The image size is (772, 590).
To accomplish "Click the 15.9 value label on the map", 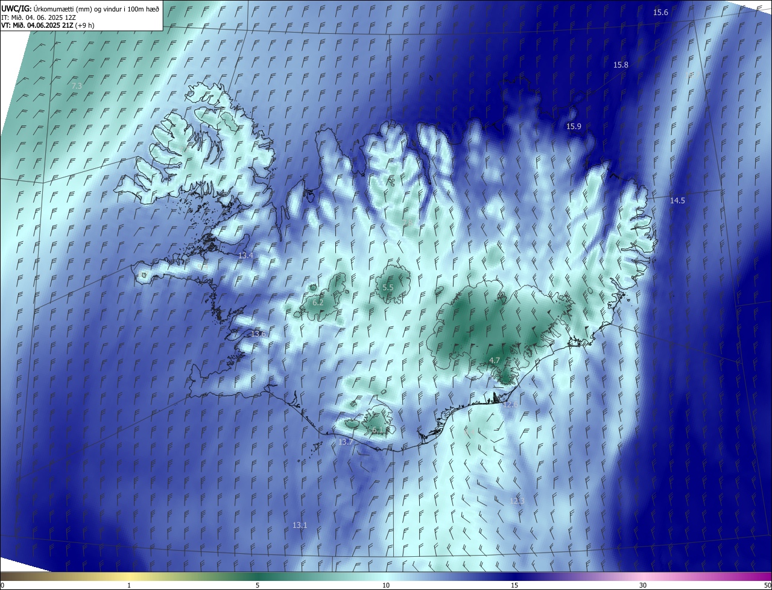I will click(x=574, y=127).
